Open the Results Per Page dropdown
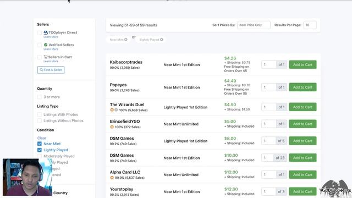Image resolution: width=352 pixels, height=198 pixels. [x=310, y=25]
